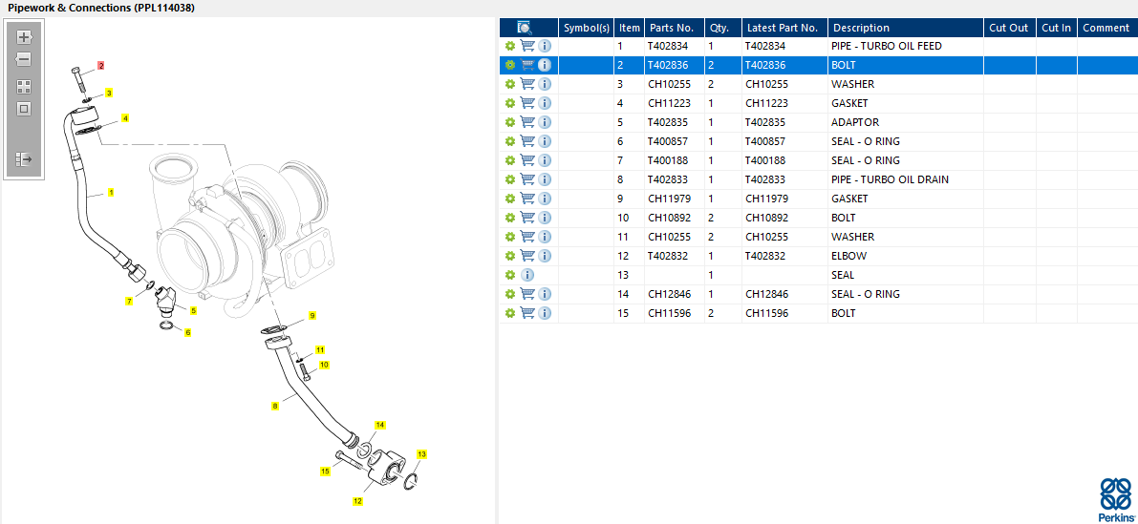This screenshot has width=1138, height=524.
Task: Click gear icon for item 13 SEAL
Action: coord(509,275)
